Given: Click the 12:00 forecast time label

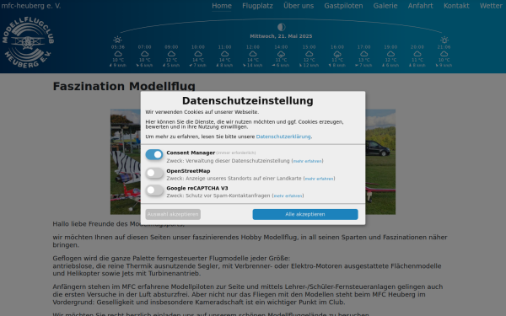Looking at the screenshot, I should click(x=253, y=47).
